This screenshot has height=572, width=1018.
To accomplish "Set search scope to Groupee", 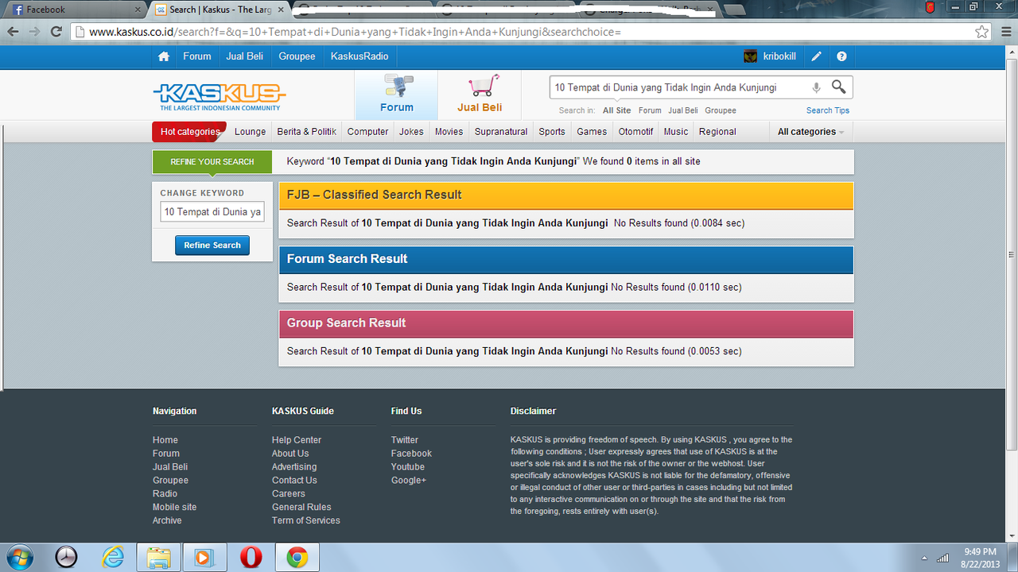I will coord(721,110).
